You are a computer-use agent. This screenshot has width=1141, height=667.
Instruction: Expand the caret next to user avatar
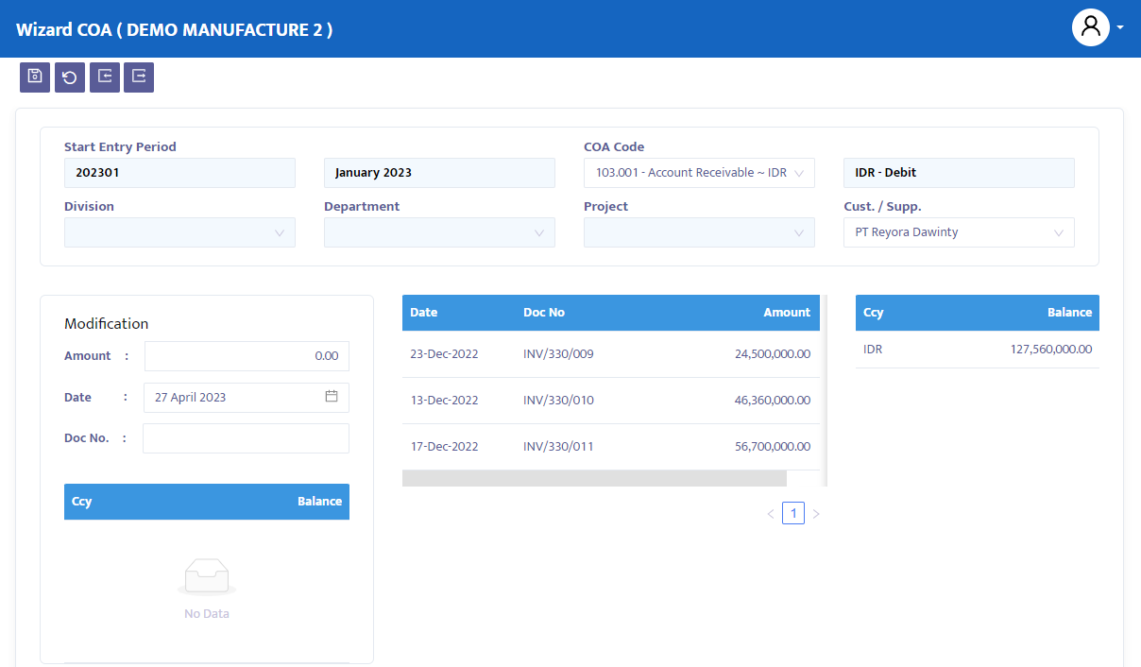1120,27
